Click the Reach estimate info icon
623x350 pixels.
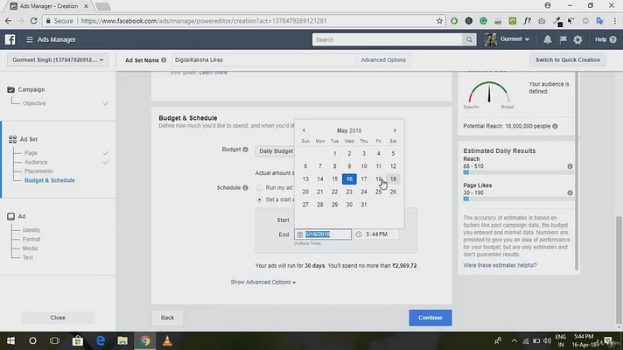(x=570, y=166)
